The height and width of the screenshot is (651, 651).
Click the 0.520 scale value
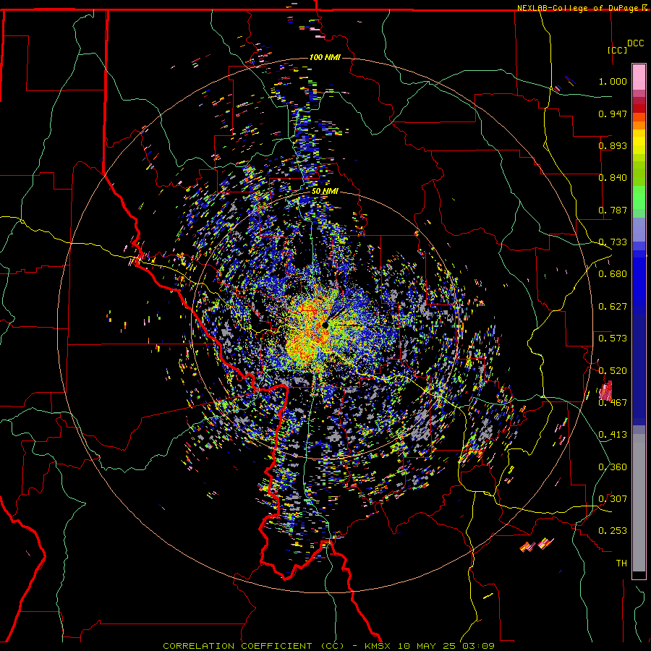tap(613, 371)
